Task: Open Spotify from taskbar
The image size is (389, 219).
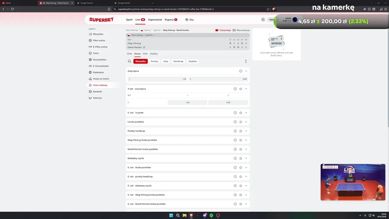Action: (x=211, y=215)
